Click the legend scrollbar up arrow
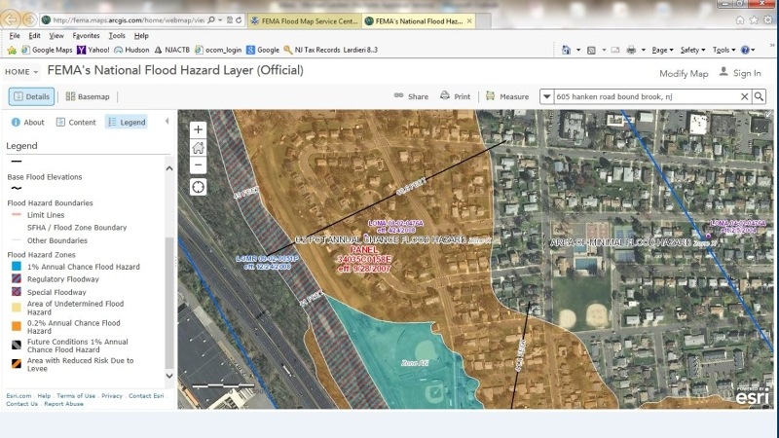The height and width of the screenshot is (438, 779). (x=169, y=168)
